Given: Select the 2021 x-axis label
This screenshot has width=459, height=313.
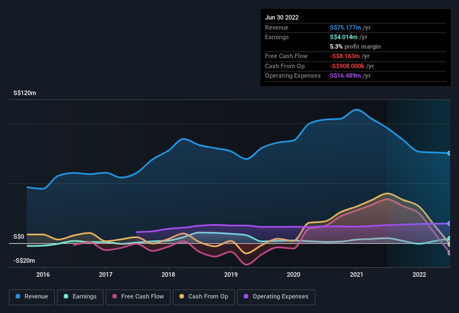Looking at the screenshot, I should coord(357,274).
